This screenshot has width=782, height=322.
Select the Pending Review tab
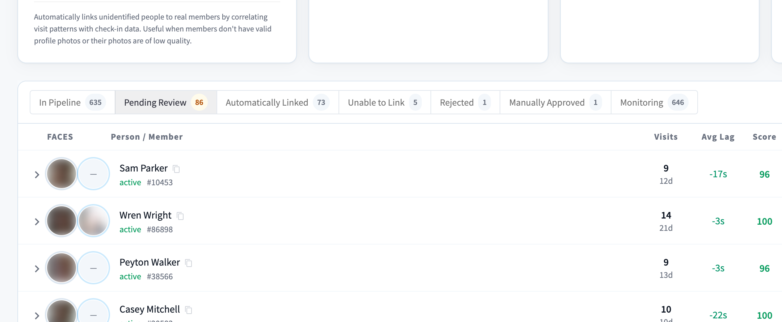(166, 102)
